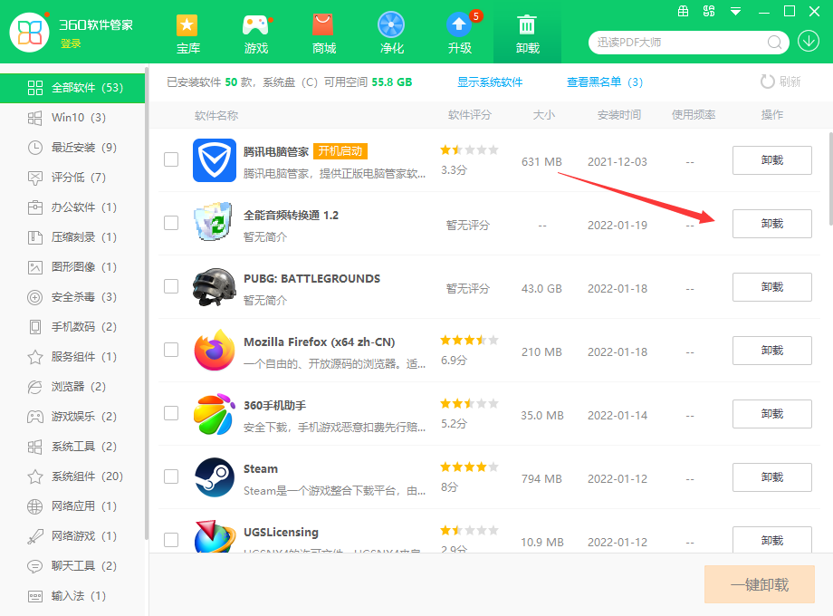Select 网络应用 (1) category
This screenshot has height=616, width=833.
coord(72,506)
